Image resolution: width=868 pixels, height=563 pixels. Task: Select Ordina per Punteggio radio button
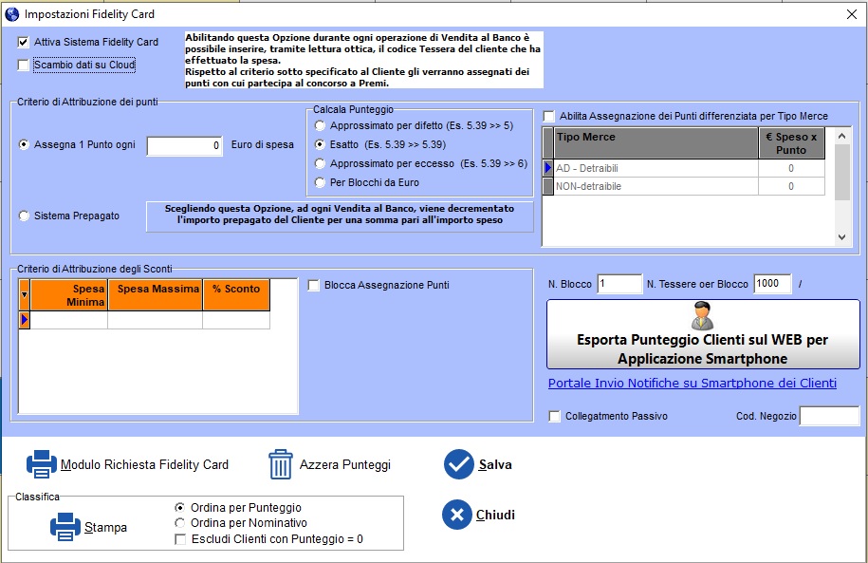pyautogui.click(x=179, y=508)
